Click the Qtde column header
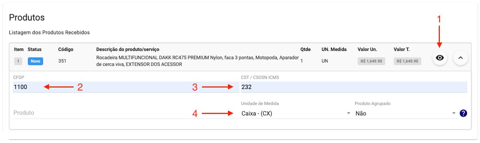The height and width of the screenshot is (143, 480). click(x=305, y=50)
